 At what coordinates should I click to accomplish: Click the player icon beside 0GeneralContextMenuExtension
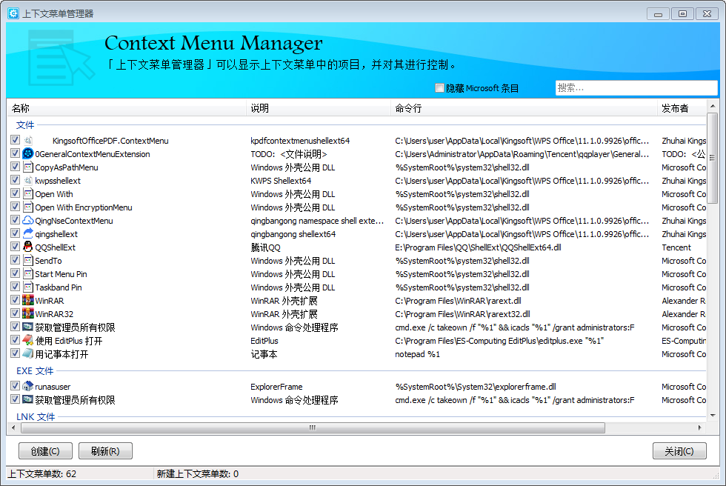[x=28, y=154]
